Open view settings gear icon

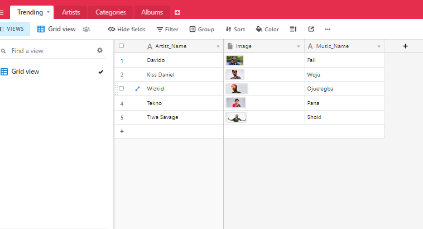(x=100, y=50)
